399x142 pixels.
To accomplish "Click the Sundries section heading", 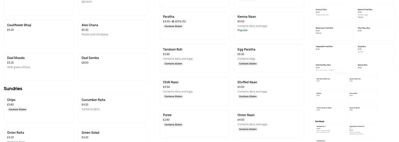I will tap(13, 89).
